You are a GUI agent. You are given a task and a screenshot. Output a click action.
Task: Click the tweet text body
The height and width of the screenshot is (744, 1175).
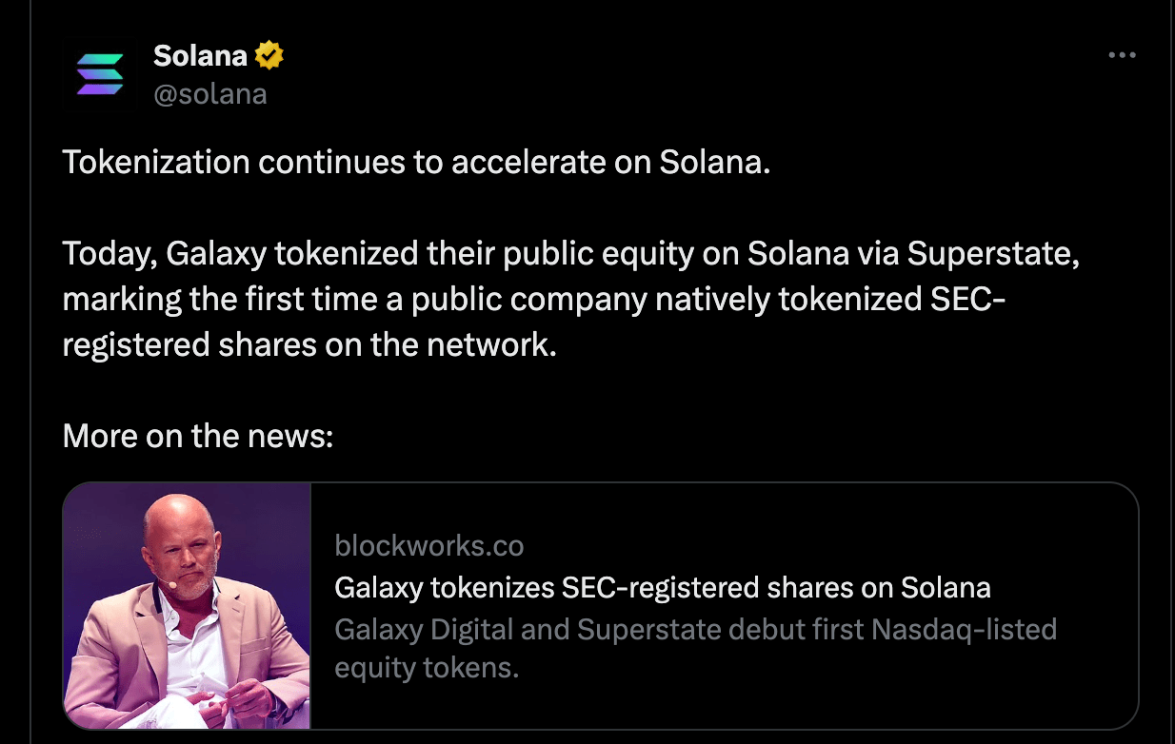click(x=571, y=299)
